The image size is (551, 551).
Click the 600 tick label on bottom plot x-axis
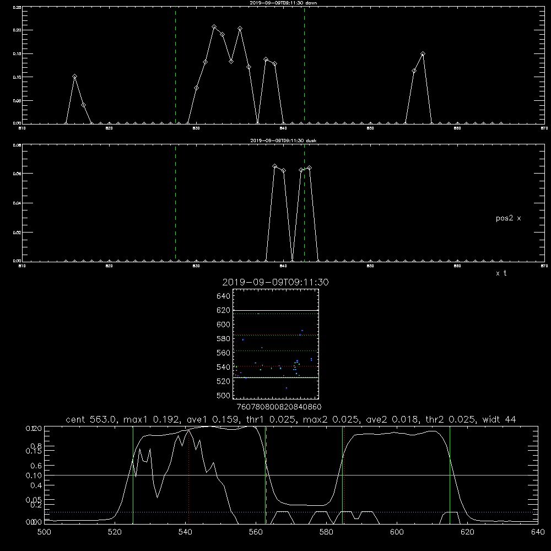click(397, 532)
